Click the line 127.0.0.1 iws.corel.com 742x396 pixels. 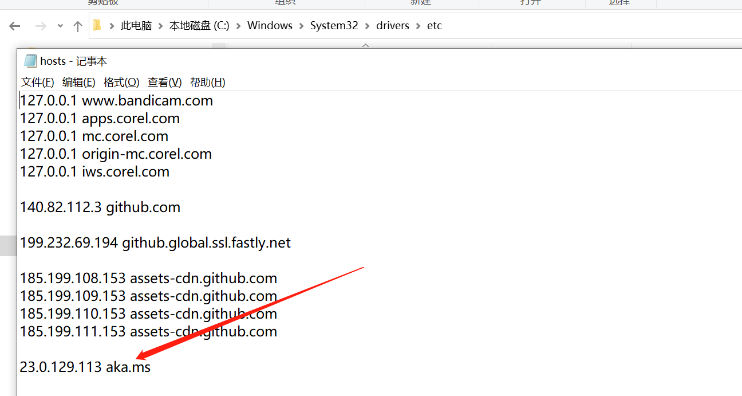pos(94,172)
